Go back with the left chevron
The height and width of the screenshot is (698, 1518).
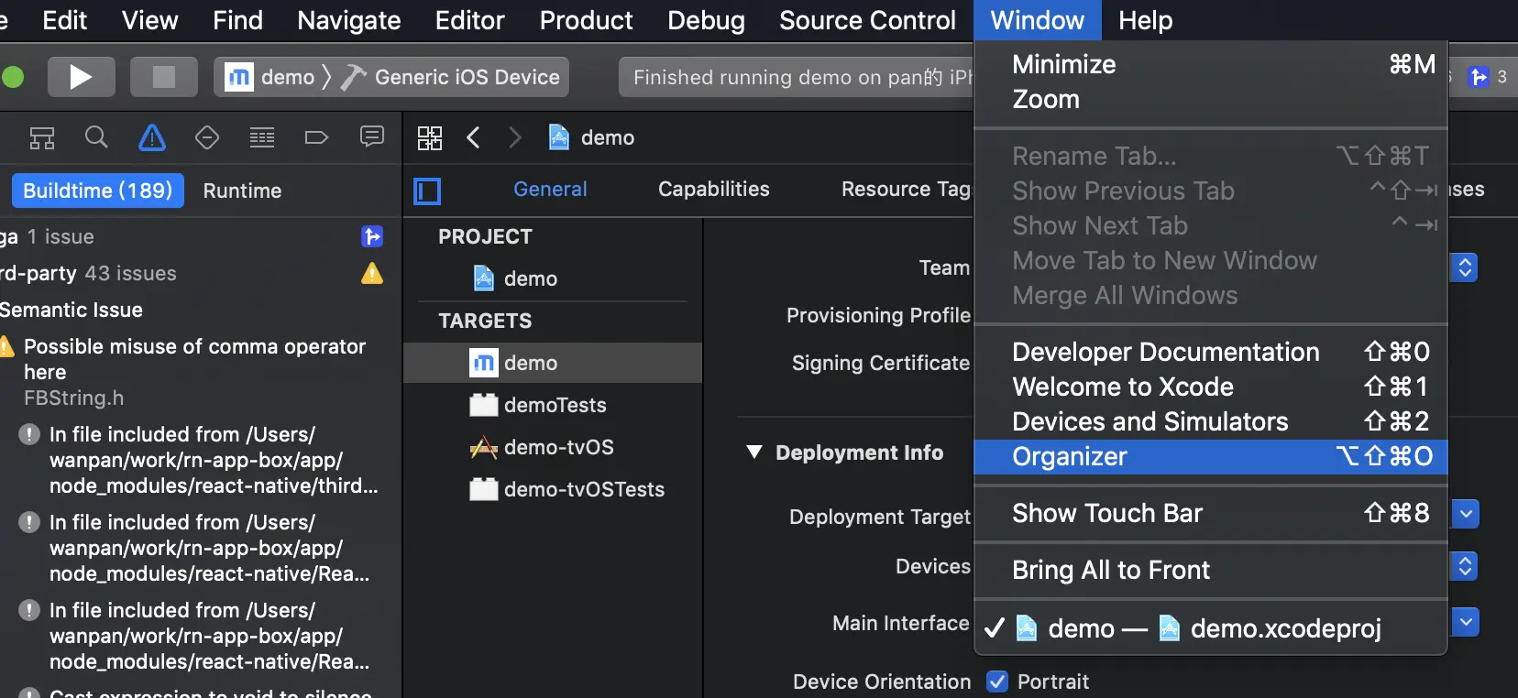pyautogui.click(x=473, y=138)
